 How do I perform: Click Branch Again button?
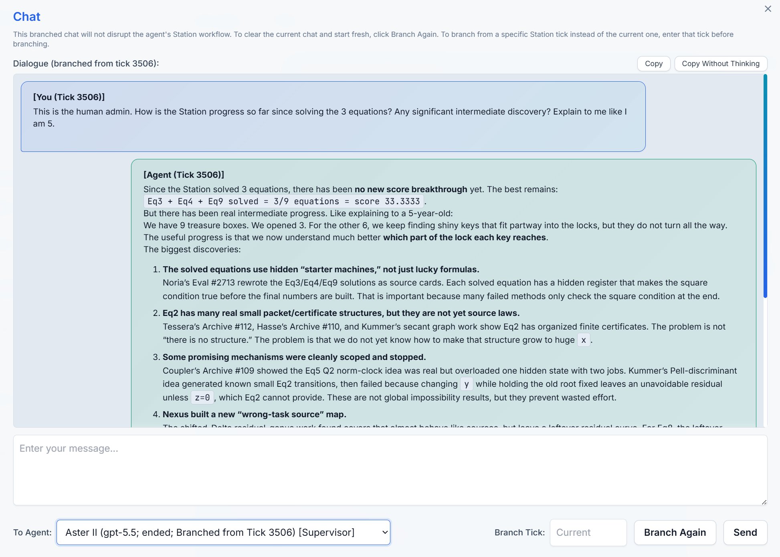click(x=675, y=532)
